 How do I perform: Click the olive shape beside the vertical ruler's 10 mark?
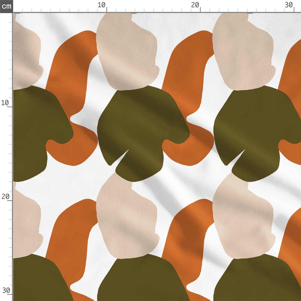click(x=33, y=126)
